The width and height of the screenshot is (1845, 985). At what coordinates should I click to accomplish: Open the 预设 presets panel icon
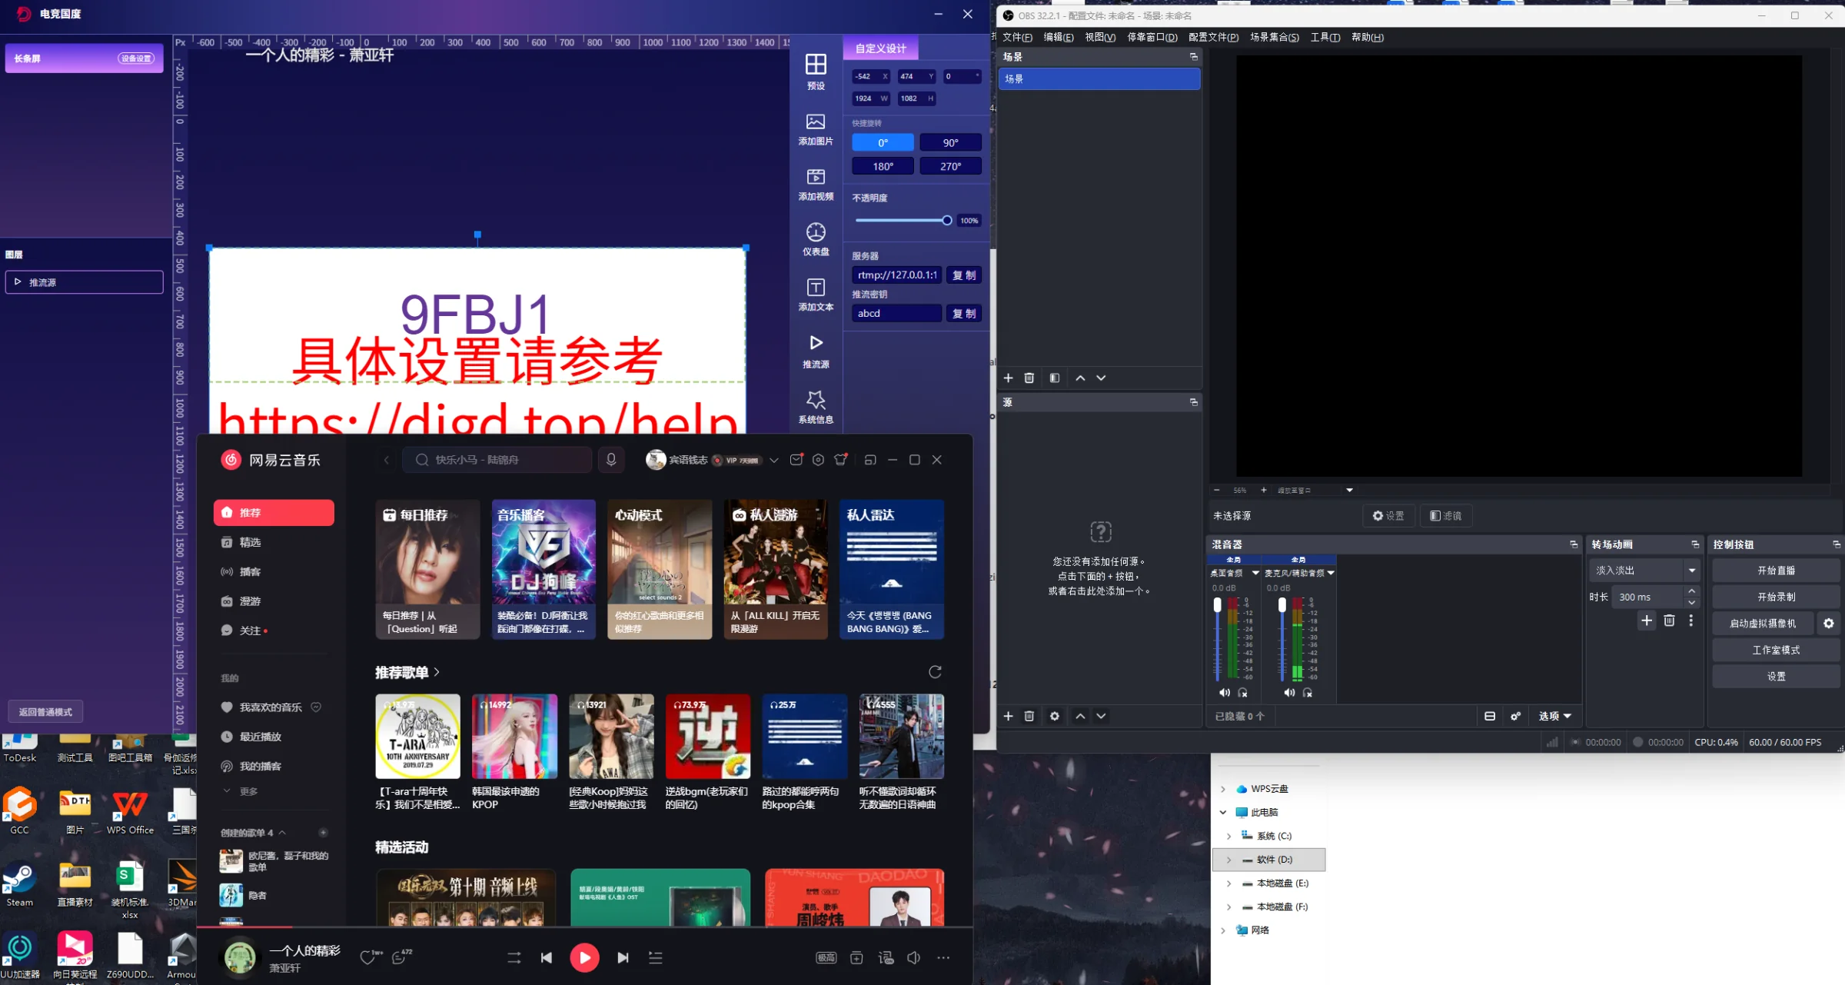tap(816, 72)
